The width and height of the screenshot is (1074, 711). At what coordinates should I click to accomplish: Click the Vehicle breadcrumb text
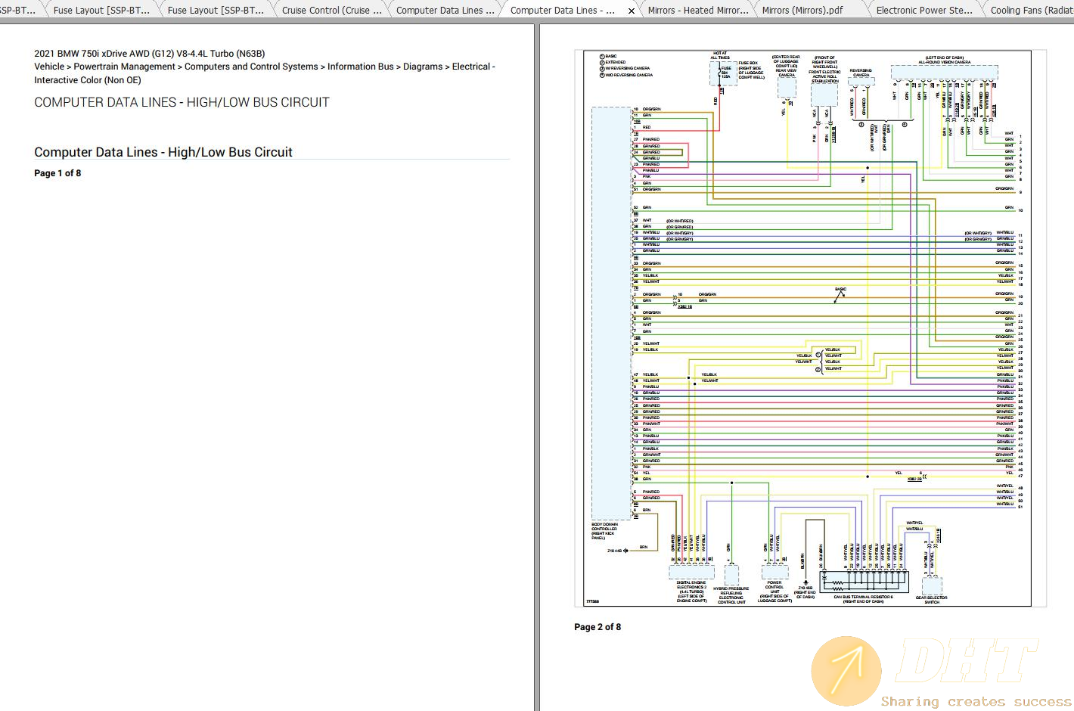click(x=49, y=67)
